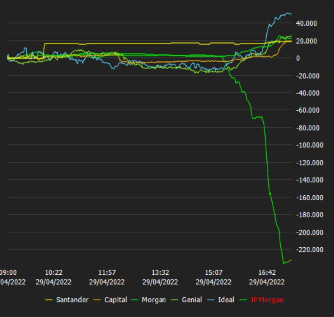Image resolution: width=334 pixels, height=317 pixels.
Task: Toggle the Santander series in legend
Action: click(x=72, y=300)
